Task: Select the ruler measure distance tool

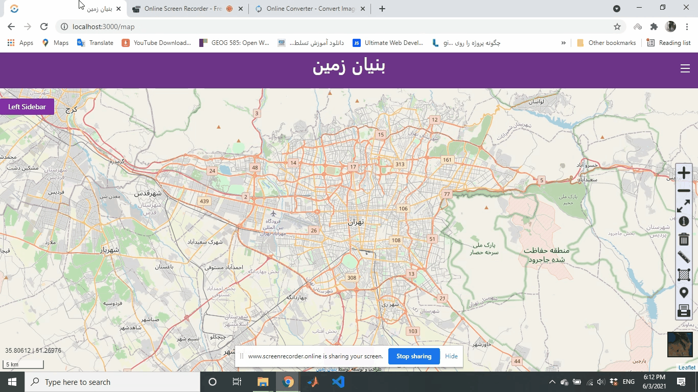Action: coord(684,257)
